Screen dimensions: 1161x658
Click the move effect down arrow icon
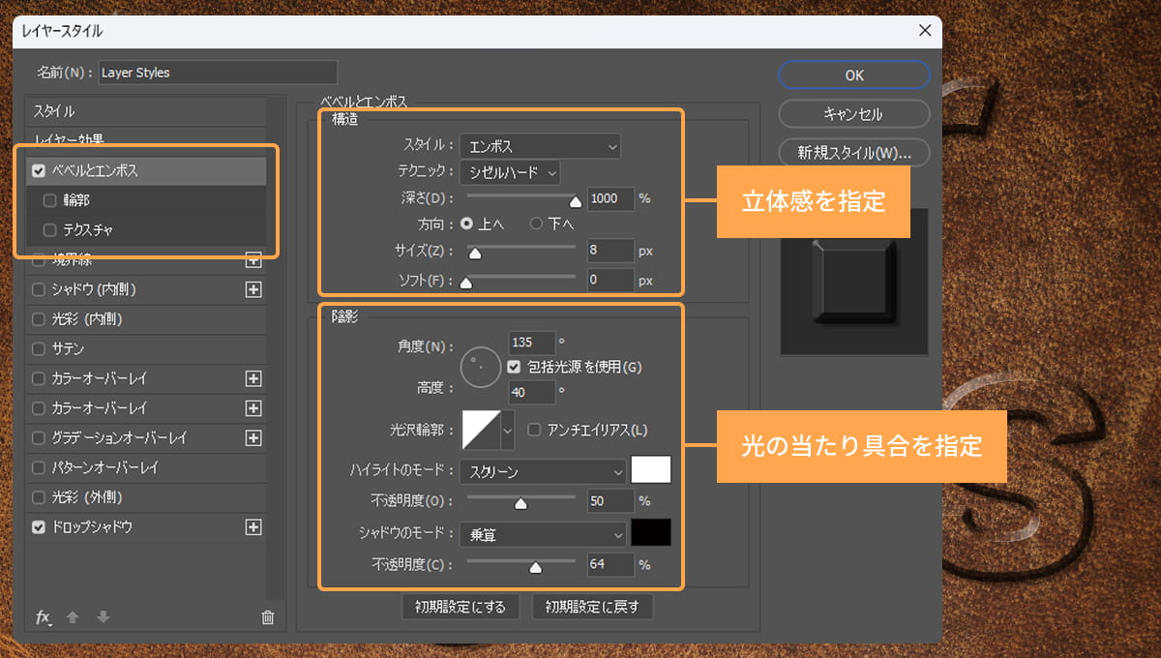point(102,616)
